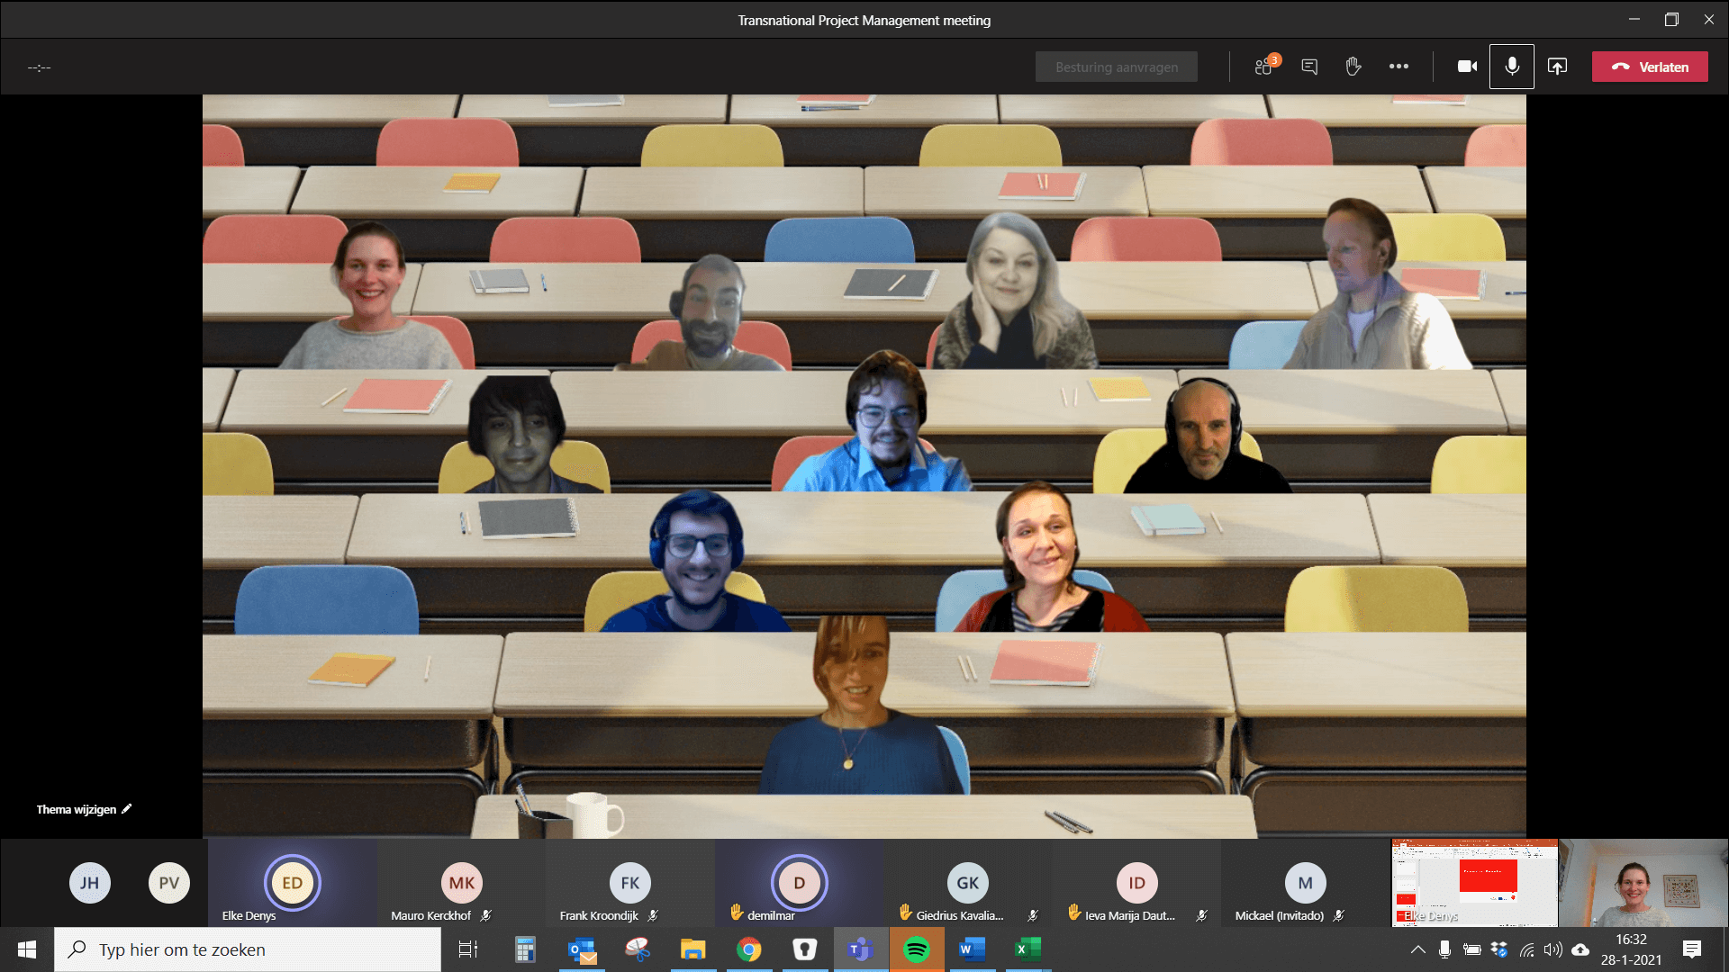Minimize the Teams meeting window
The image size is (1729, 972).
pyautogui.click(x=1634, y=19)
